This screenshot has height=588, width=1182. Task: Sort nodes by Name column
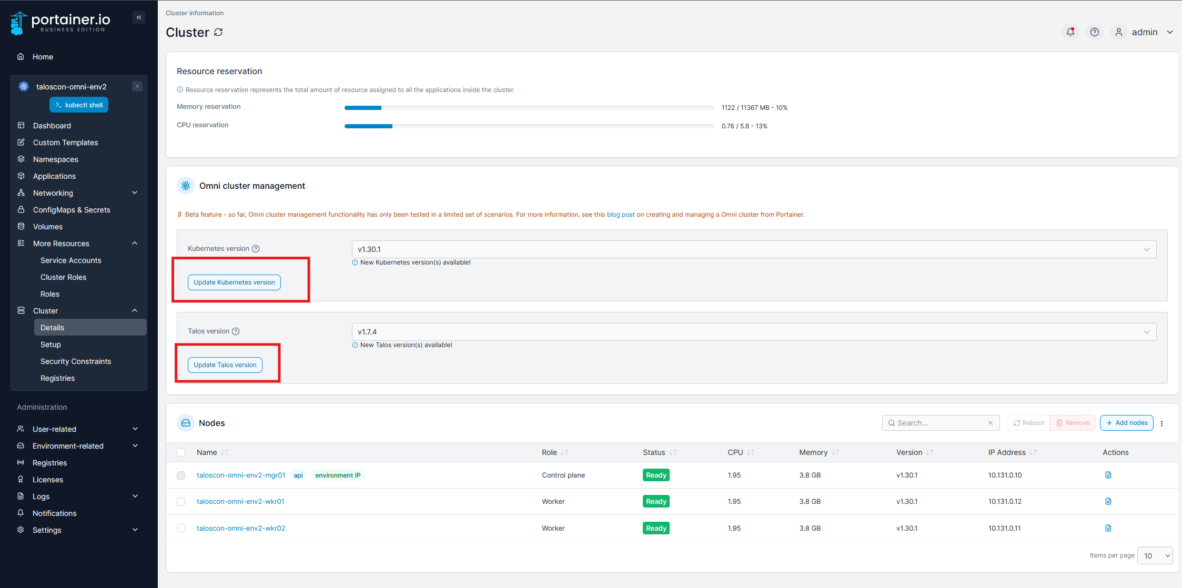213,452
